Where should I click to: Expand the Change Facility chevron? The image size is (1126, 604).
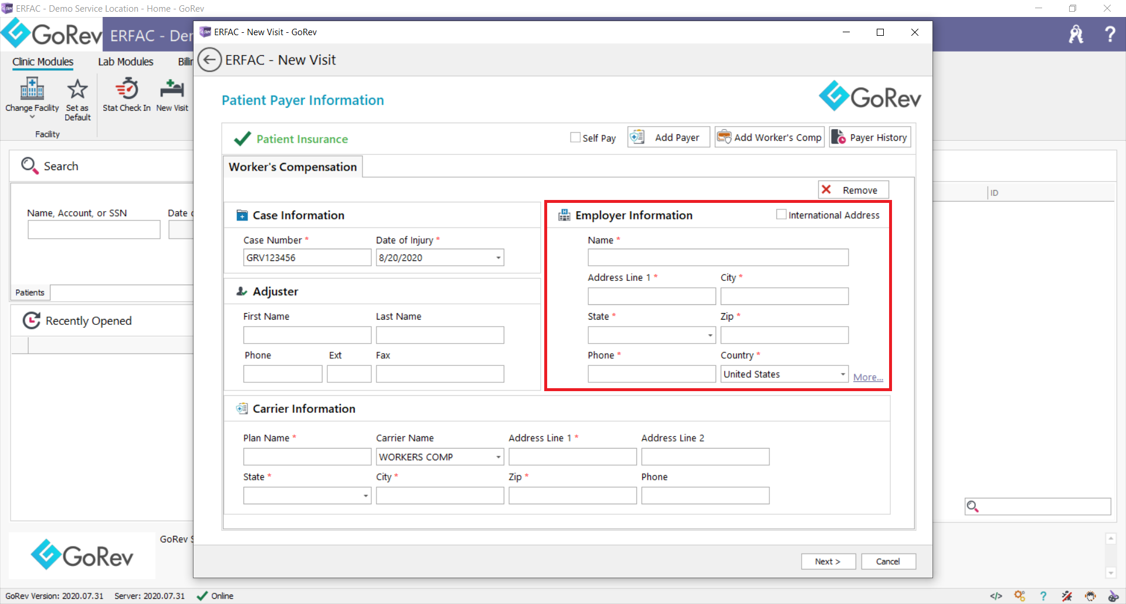32,117
